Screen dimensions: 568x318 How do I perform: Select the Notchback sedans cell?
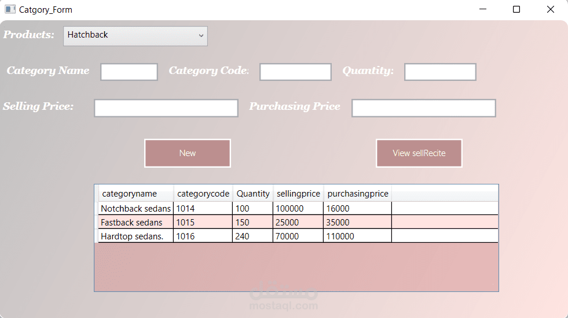[x=136, y=208]
